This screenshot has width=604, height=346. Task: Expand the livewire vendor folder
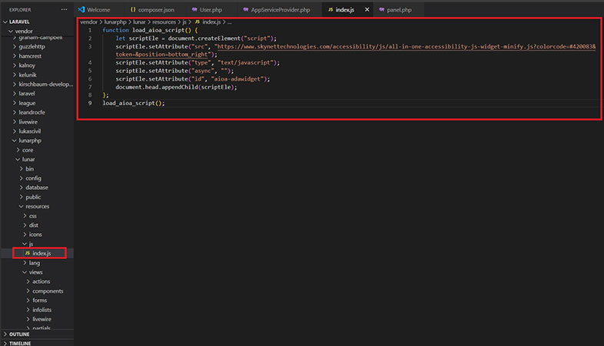27,121
